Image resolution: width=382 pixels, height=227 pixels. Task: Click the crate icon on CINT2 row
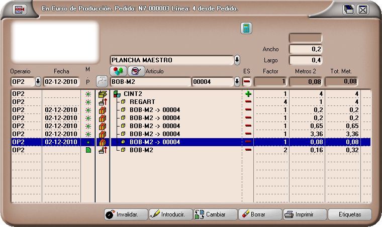click(103, 94)
